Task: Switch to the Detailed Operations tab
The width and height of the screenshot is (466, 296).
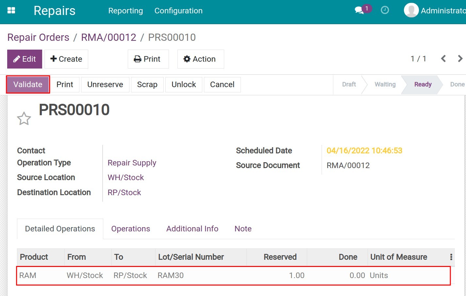Action: 60,229
